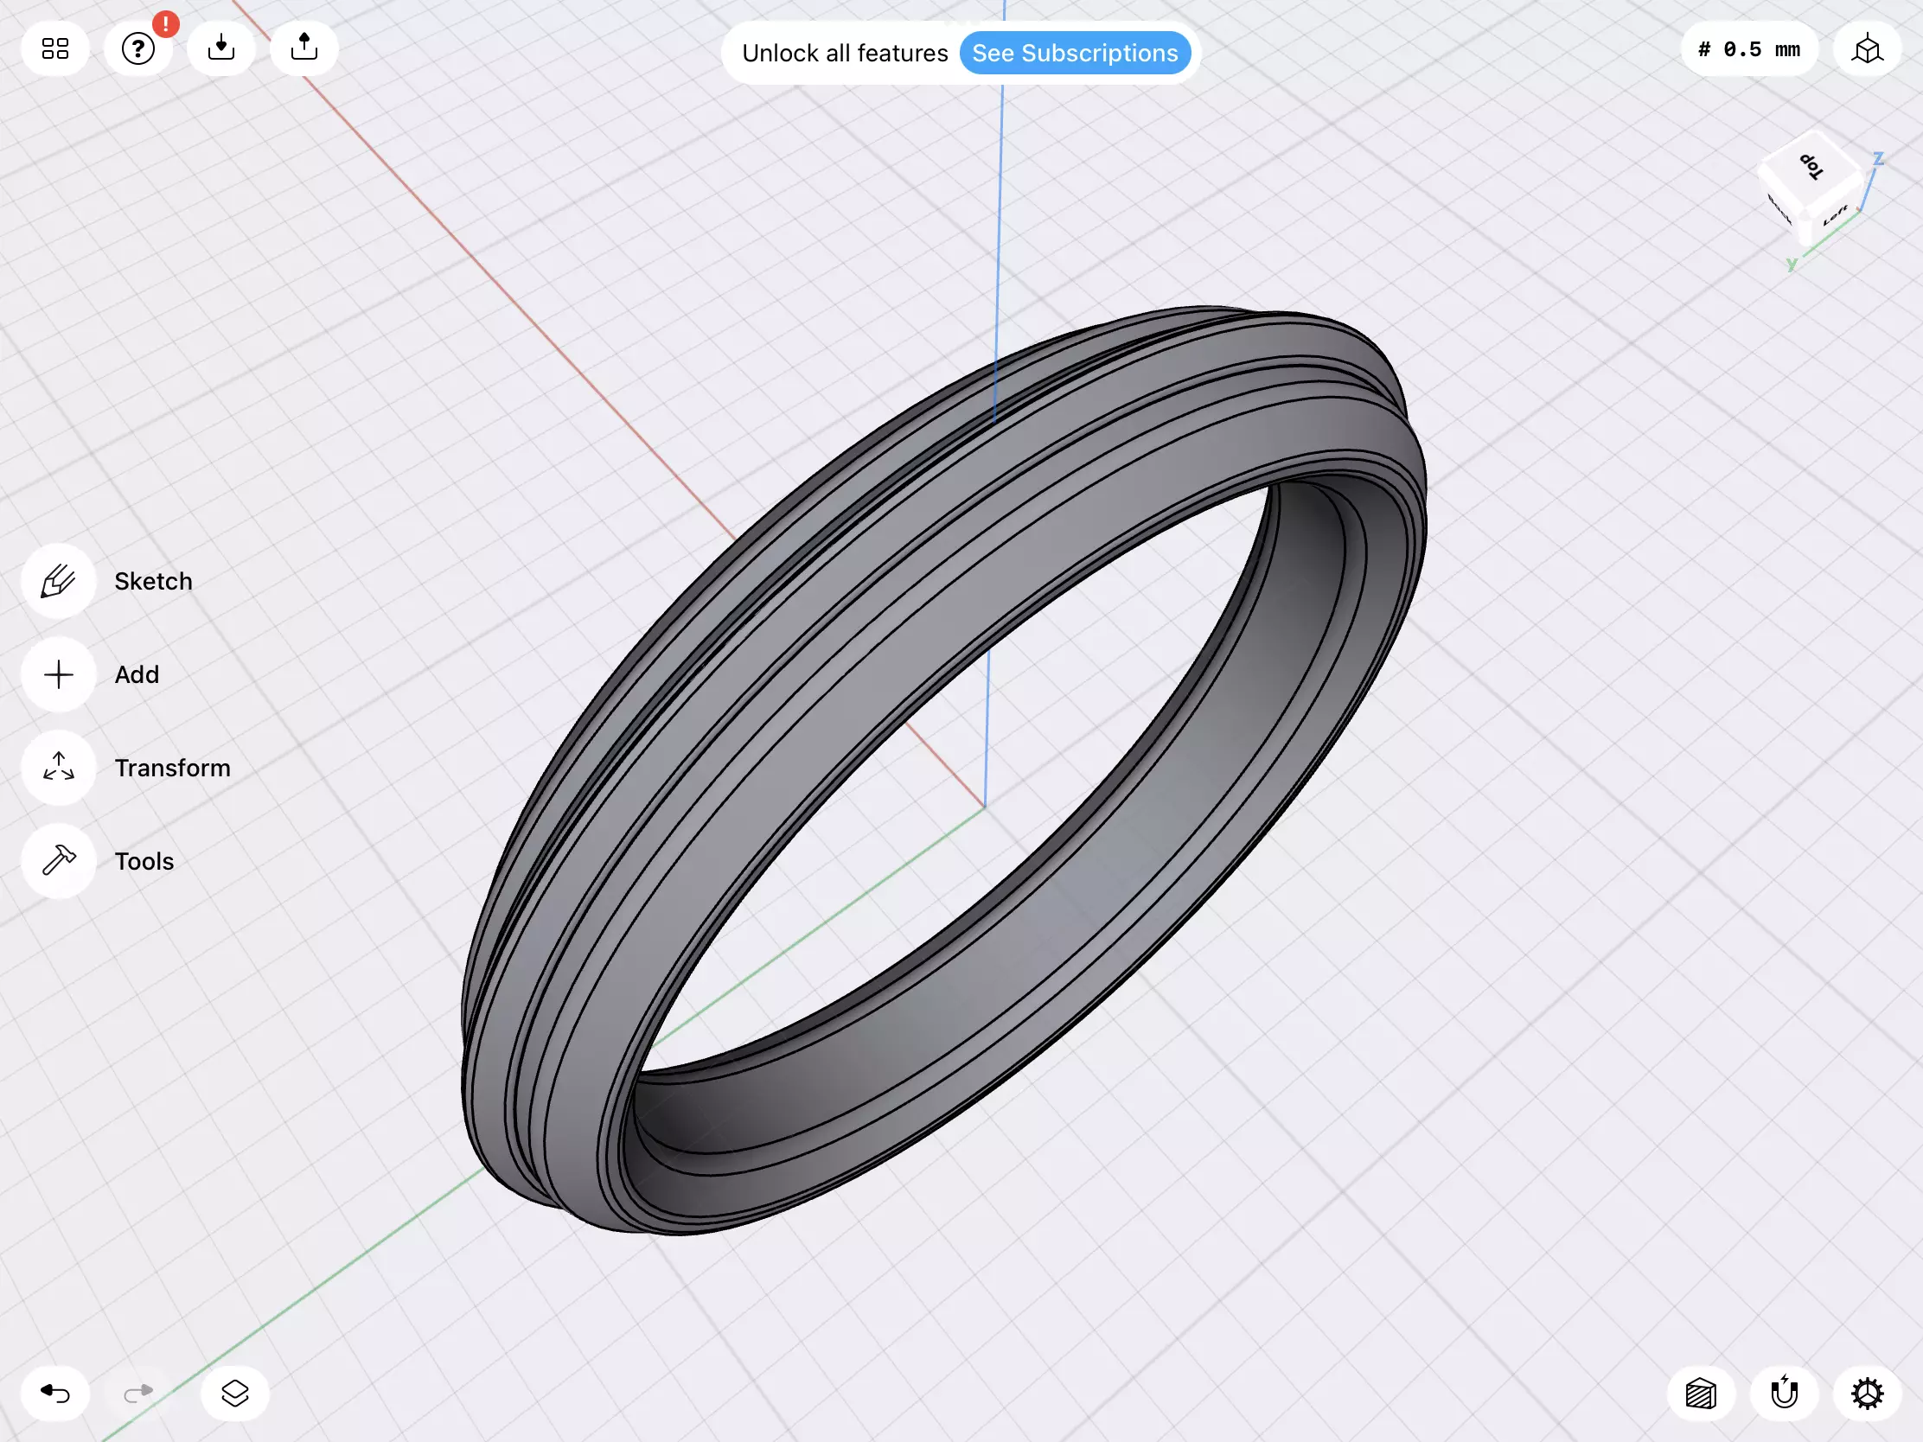Click the Tools hammer icon
Image resolution: width=1923 pixels, height=1442 pixels.
58,860
